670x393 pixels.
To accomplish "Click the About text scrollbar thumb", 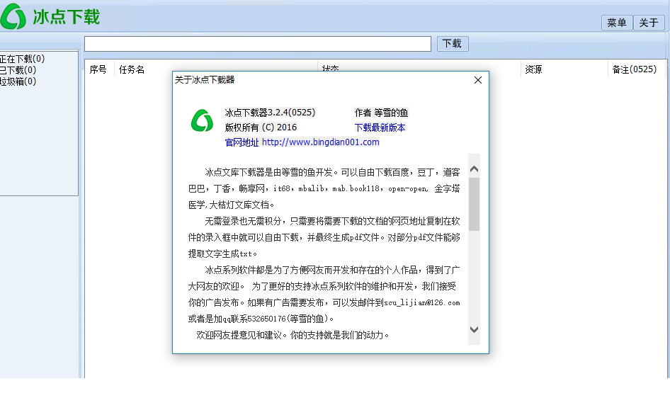I will pos(474,204).
